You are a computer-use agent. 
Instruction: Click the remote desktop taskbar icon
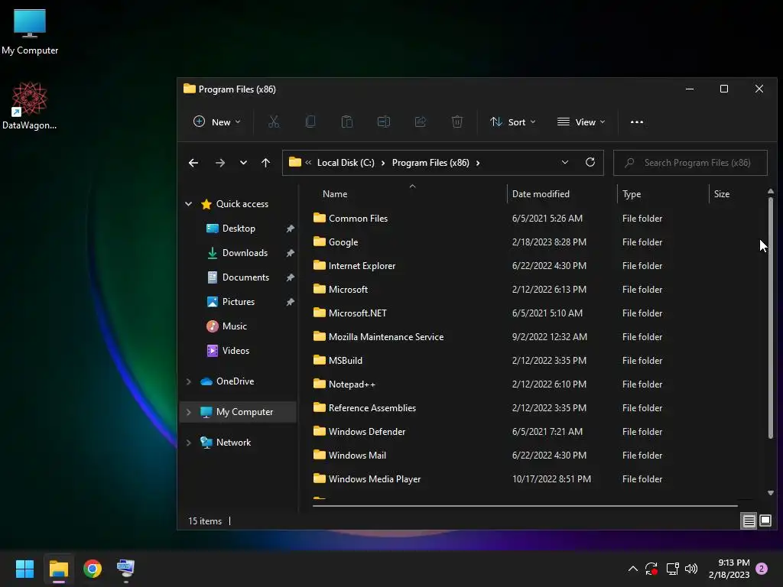(x=125, y=569)
